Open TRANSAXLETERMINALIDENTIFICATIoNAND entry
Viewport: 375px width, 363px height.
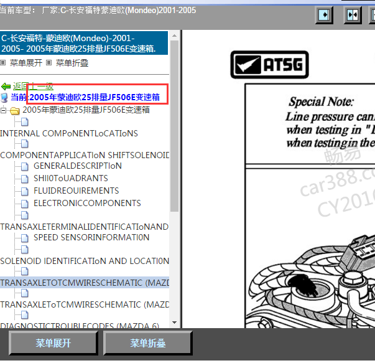(x=84, y=227)
